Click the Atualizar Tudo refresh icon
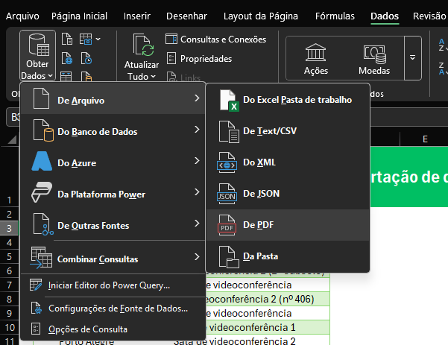The image size is (448, 345). pyautogui.click(x=143, y=45)
